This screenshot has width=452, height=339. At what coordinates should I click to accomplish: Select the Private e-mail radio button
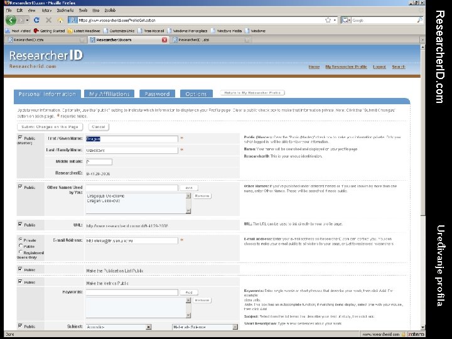21,239
